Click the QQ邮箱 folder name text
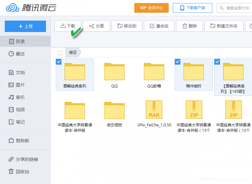 (154, 86)
